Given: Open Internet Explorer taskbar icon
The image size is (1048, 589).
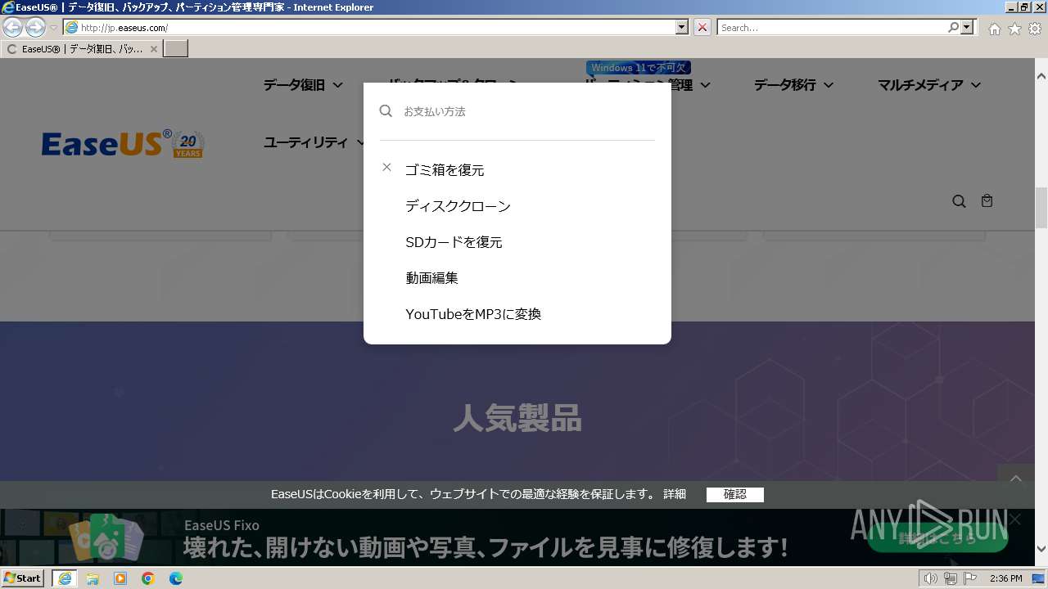Looking at the screenshot, I should click(x=65, y=578).
